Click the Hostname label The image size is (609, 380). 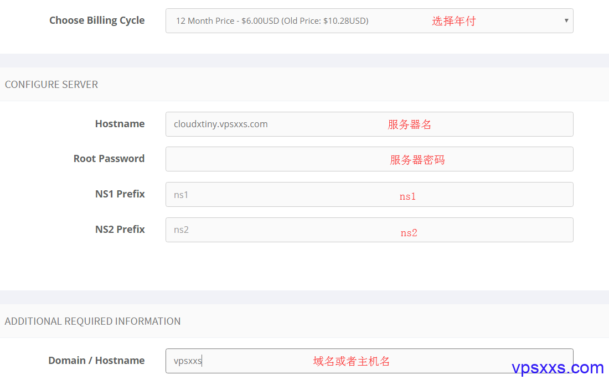(x=120, y=124)
